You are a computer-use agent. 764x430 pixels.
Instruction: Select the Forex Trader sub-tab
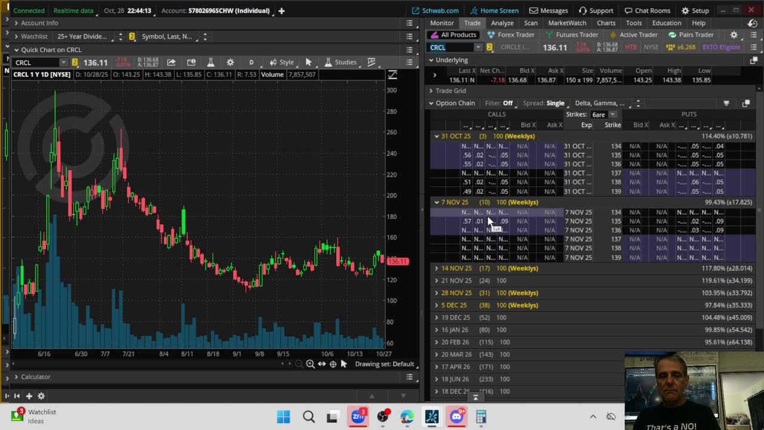coord(510,35)
